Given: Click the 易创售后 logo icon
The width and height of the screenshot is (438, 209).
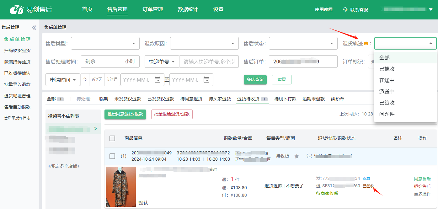Looking at the screenshot, I should tap(17, 10).
